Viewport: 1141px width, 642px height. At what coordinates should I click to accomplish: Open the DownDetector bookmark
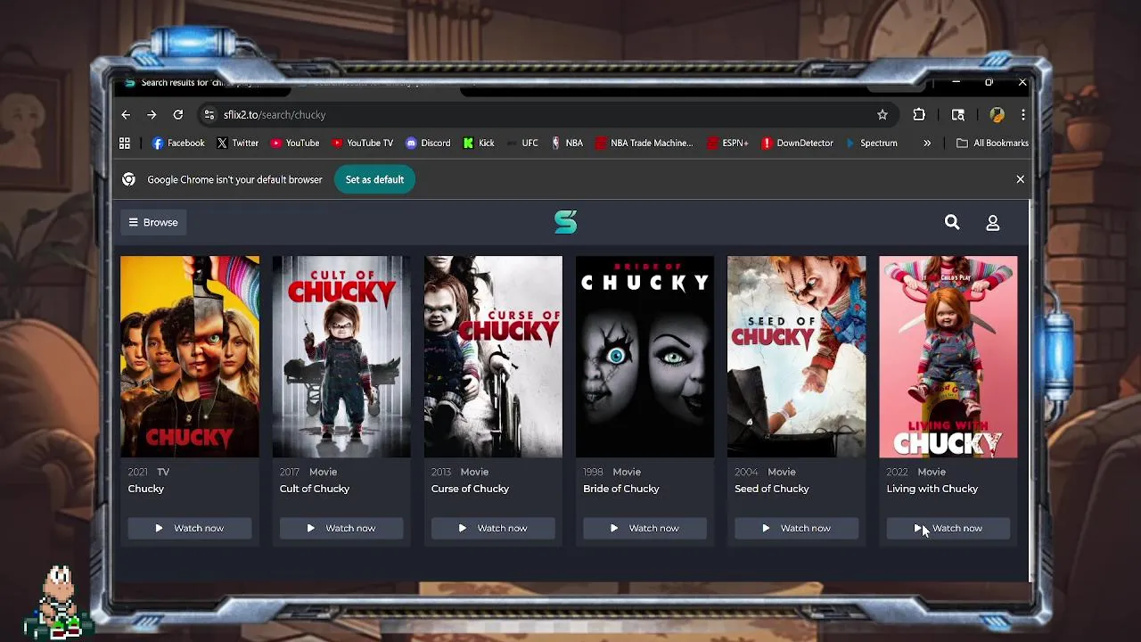pyautogui.click(x=797, y=143)
